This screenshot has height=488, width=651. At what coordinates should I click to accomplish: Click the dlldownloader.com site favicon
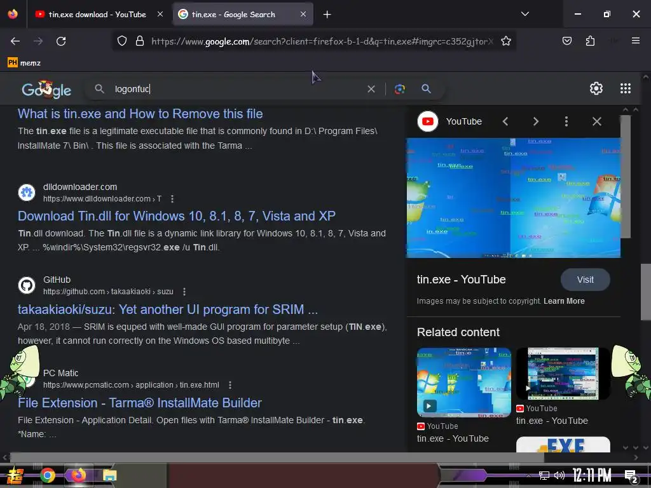tap(27, 193)
